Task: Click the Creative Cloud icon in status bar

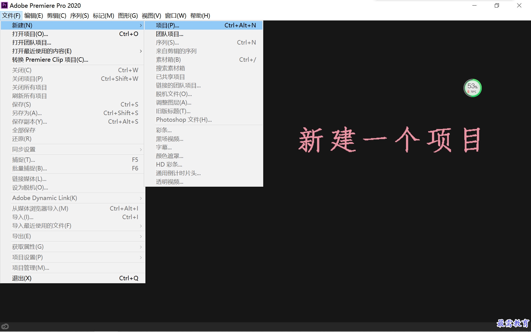Action: pyautogui.click(x=5, y=326)
